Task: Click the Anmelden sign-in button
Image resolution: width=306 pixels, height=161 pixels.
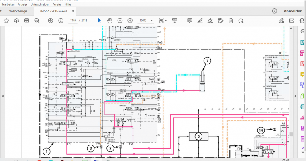Action: [x=292, y=11]
